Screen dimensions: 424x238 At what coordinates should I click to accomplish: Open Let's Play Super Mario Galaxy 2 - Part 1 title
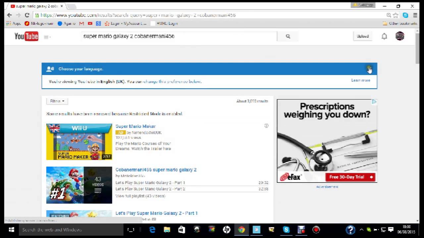(156, 213)
